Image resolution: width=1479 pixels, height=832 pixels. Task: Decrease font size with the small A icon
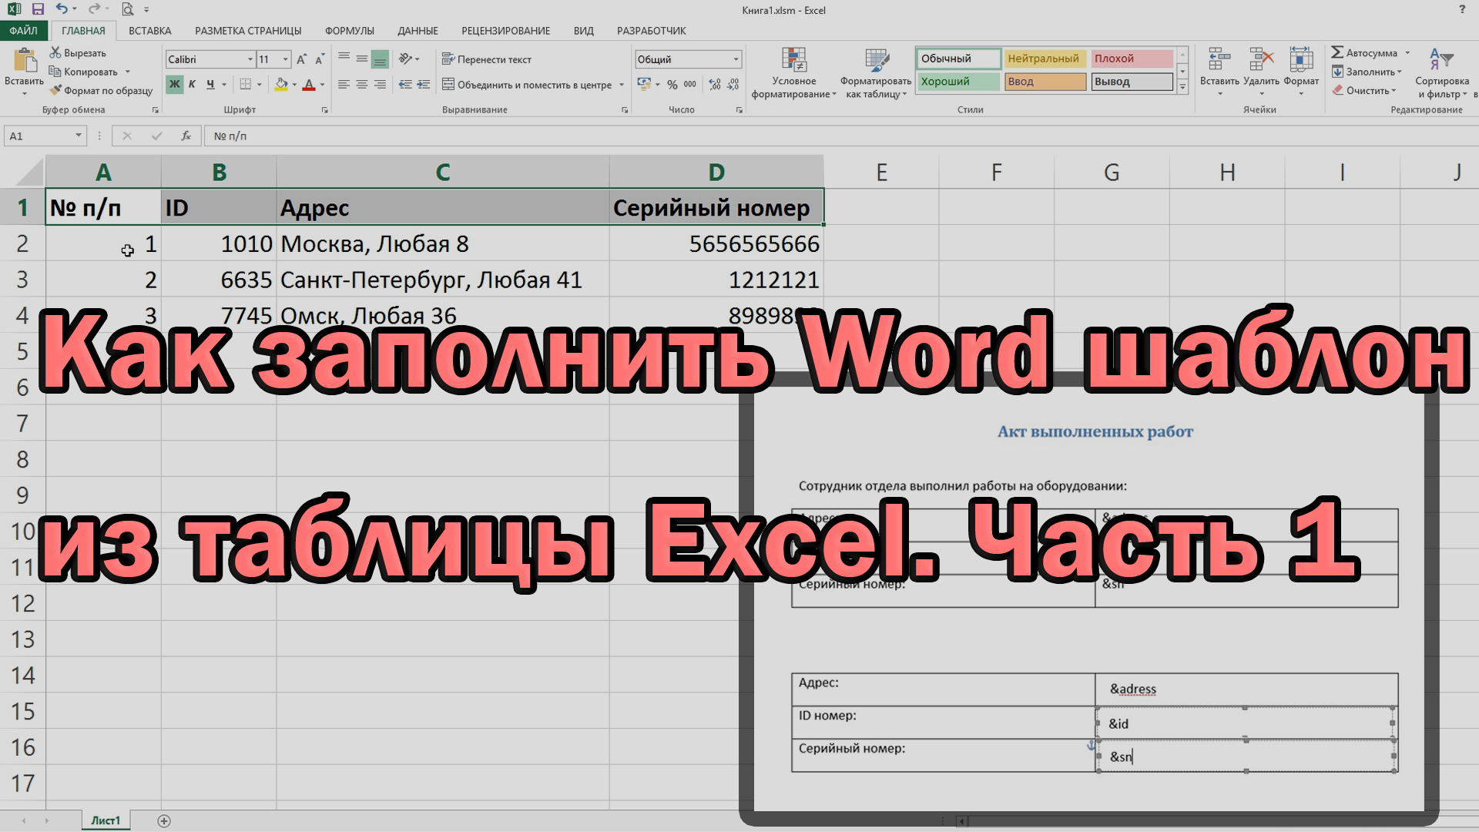click(320, 59)
